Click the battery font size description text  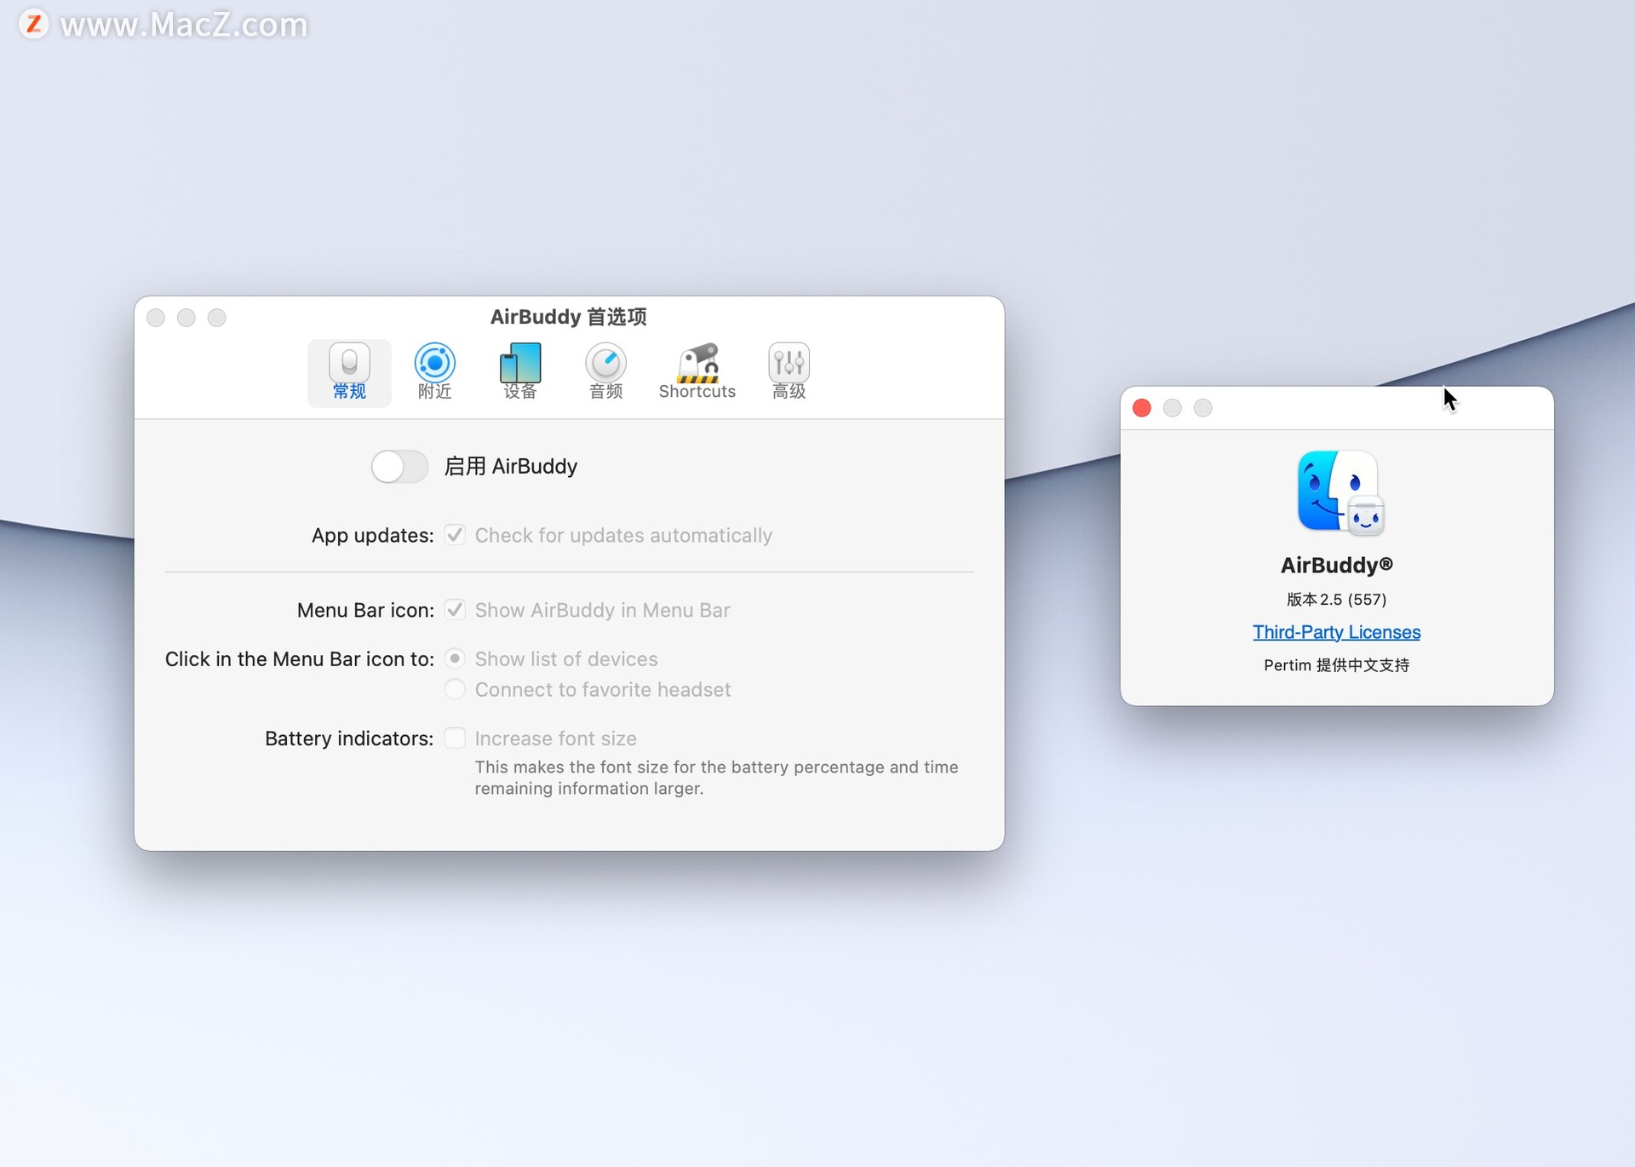[716, 778]
